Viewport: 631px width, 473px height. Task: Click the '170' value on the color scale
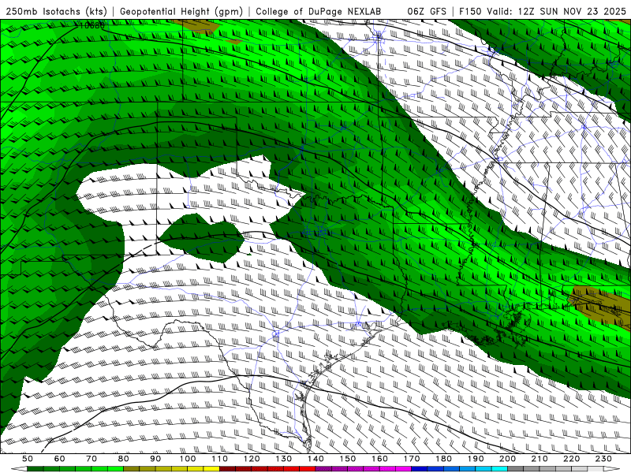tap(412, 459)
